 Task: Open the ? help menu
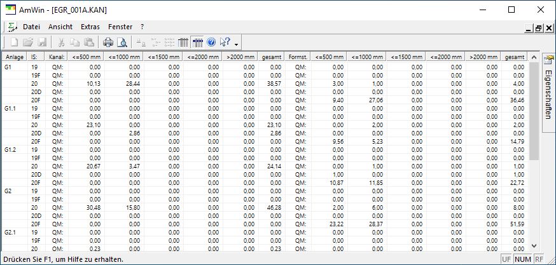point(142,27)
